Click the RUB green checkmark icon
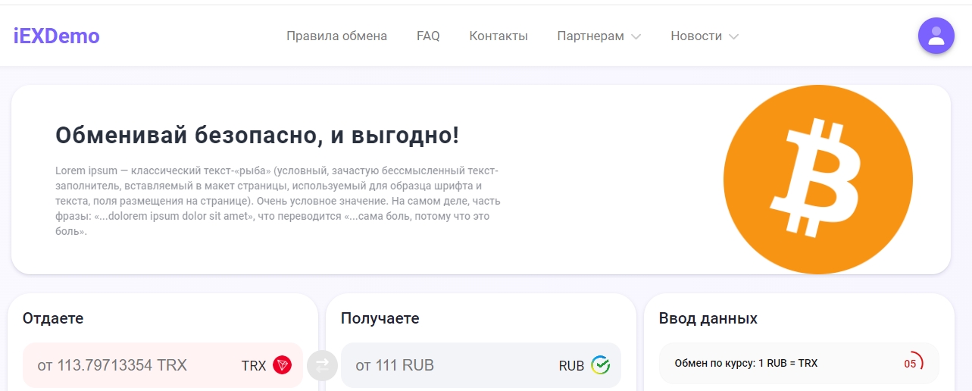Image resolution: width=972 pixels, height=391 pixels. [601, 365]
